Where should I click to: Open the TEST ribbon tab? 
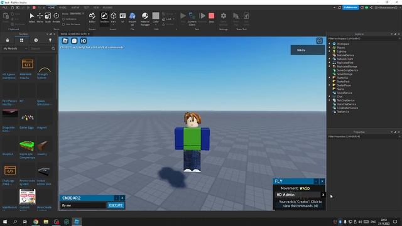point(87,8)
